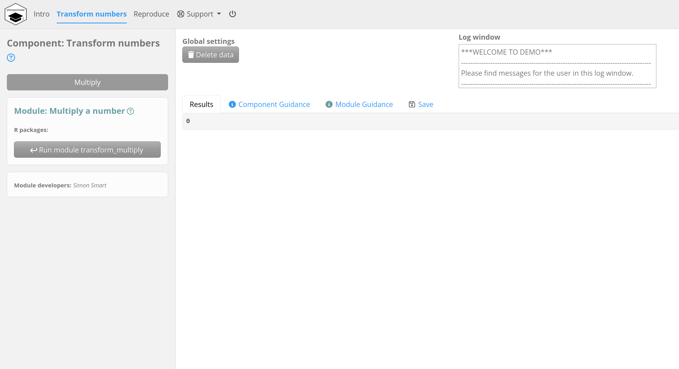
Task: Open component help via the question mark icon
Action: coord(11,58)
